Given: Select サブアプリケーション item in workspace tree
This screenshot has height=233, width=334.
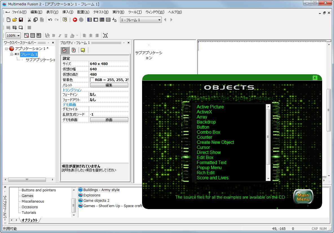Looking at the screenshot, I should click(40, 60).
